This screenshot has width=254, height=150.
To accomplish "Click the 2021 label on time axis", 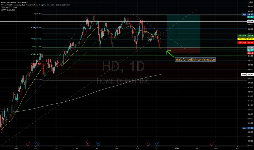I will point(177,148).
